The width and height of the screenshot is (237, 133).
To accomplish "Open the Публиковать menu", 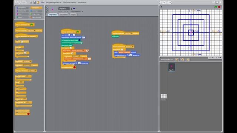I will tap(70, 3).
